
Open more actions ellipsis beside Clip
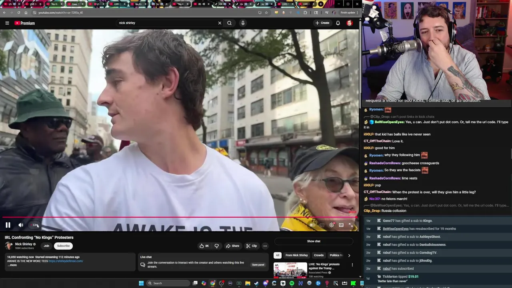(x=265, y=246)
